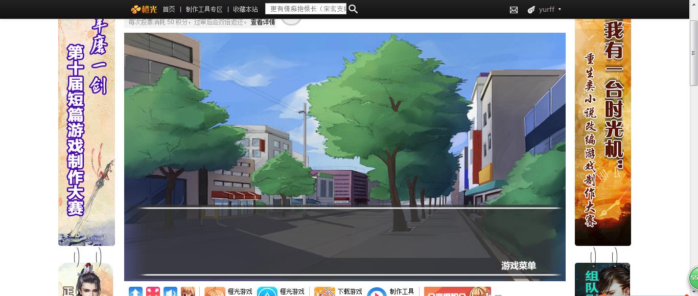Click the 橙光 logo in the navigation bar
The width and height of the screenshot is (698, 296).
(144, 9)
